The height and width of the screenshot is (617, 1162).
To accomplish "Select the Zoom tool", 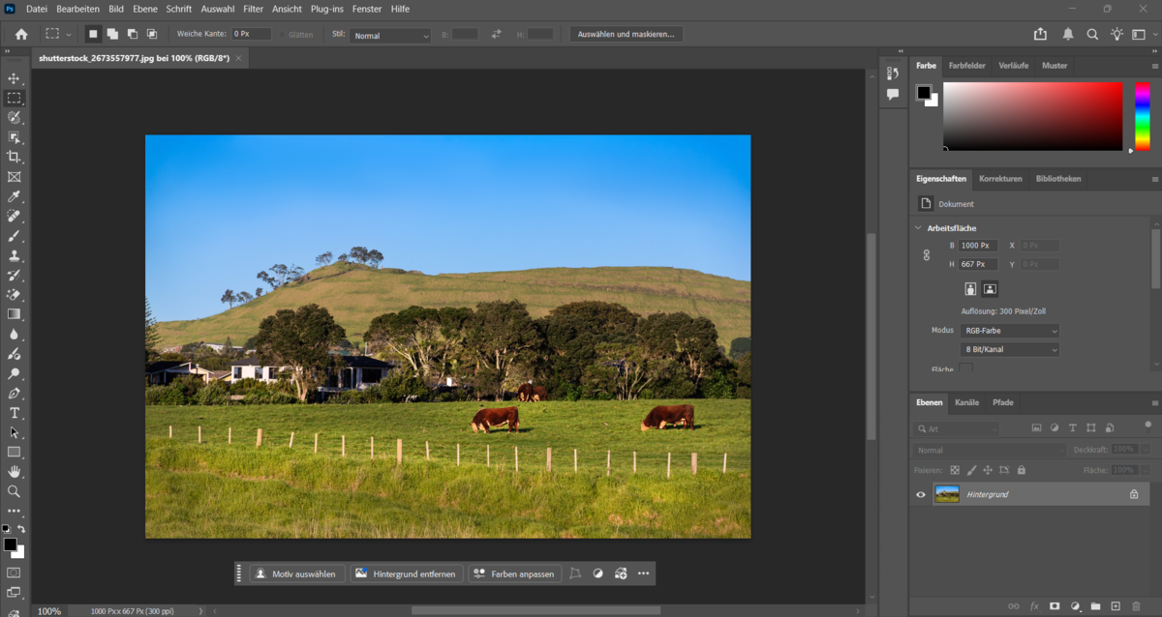I will 14,491.
